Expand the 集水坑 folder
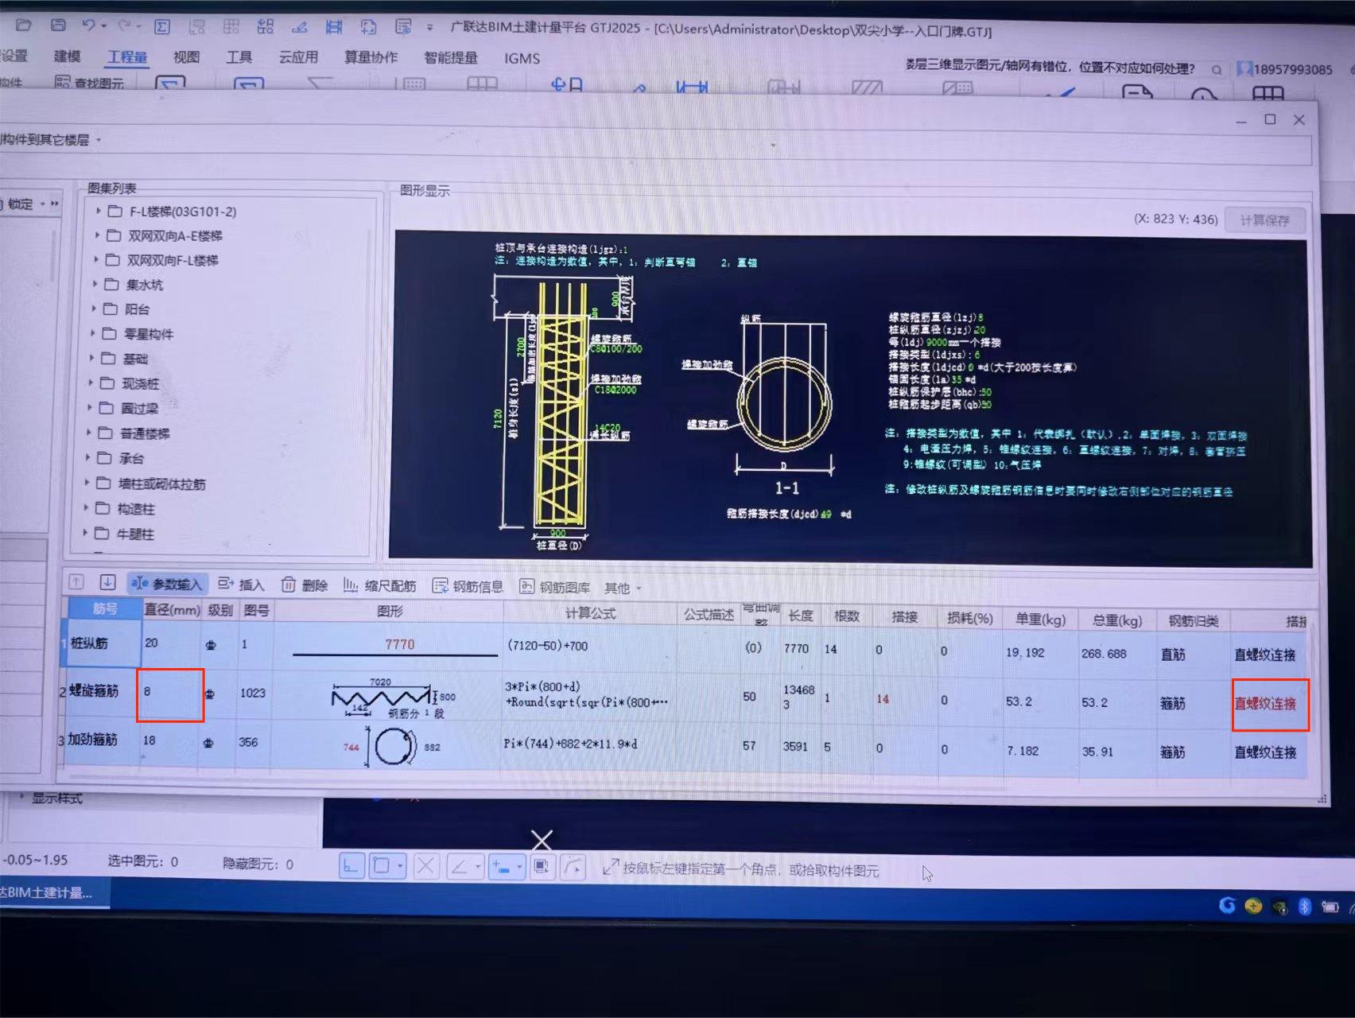1355x1018 pixels. tap(95, 284)
